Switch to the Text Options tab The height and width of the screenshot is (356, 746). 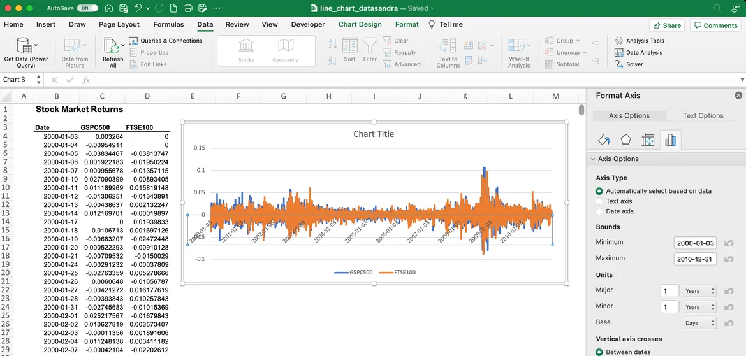pyautogui.click(x=703, y=116)
